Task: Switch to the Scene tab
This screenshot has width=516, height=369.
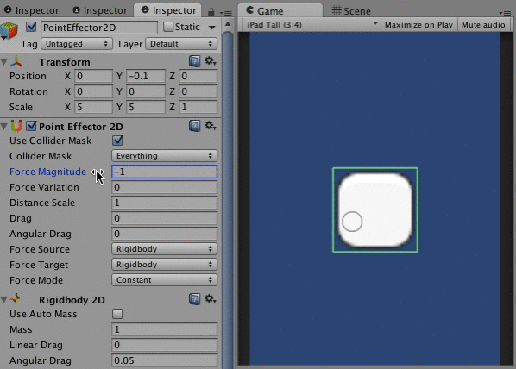Action: [351, 11]
